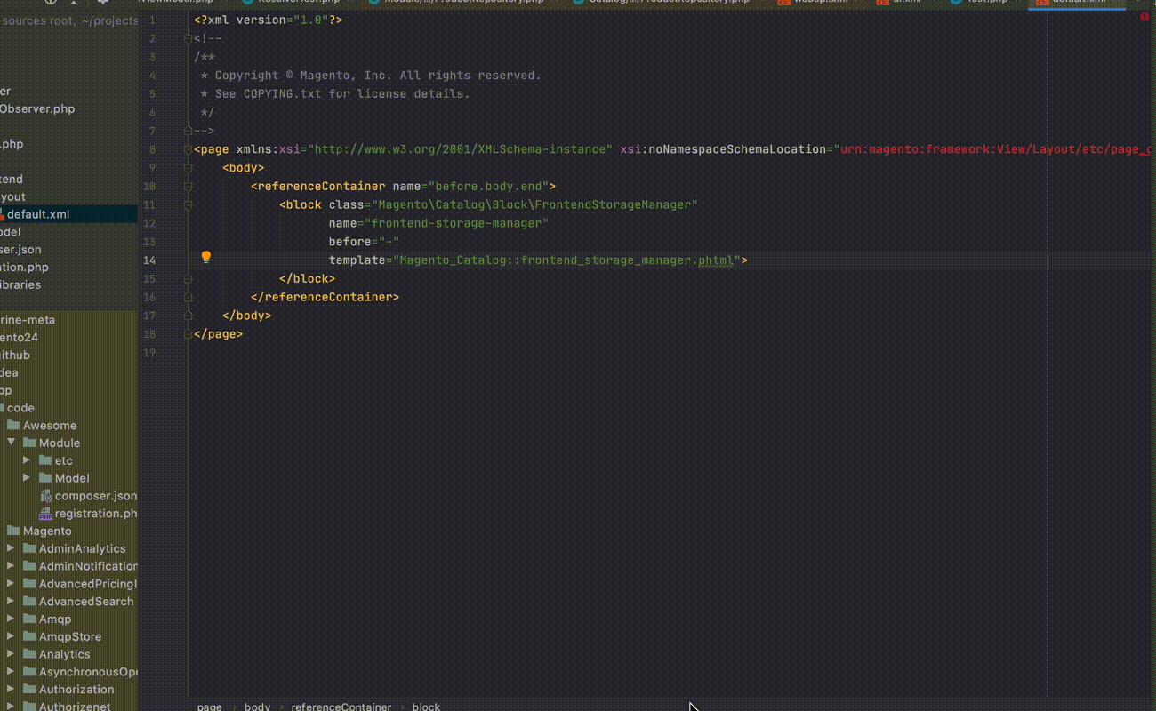The image size is (1156, 711).
Task: Click the Authorization folder icon
Action: 29,690
